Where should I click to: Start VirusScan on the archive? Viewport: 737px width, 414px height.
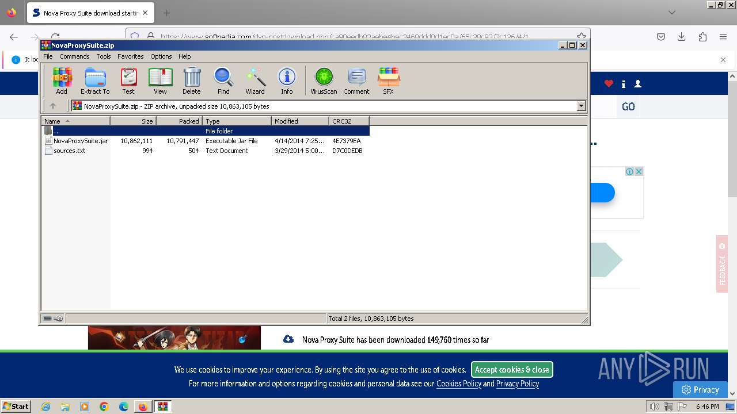[324, 81]
